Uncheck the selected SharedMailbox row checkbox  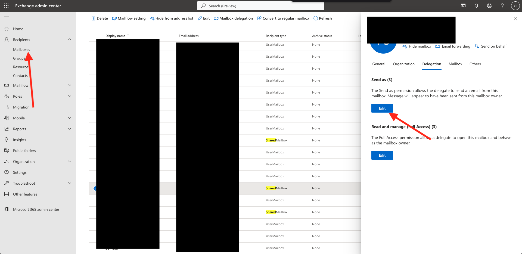(x=95, y=188)
